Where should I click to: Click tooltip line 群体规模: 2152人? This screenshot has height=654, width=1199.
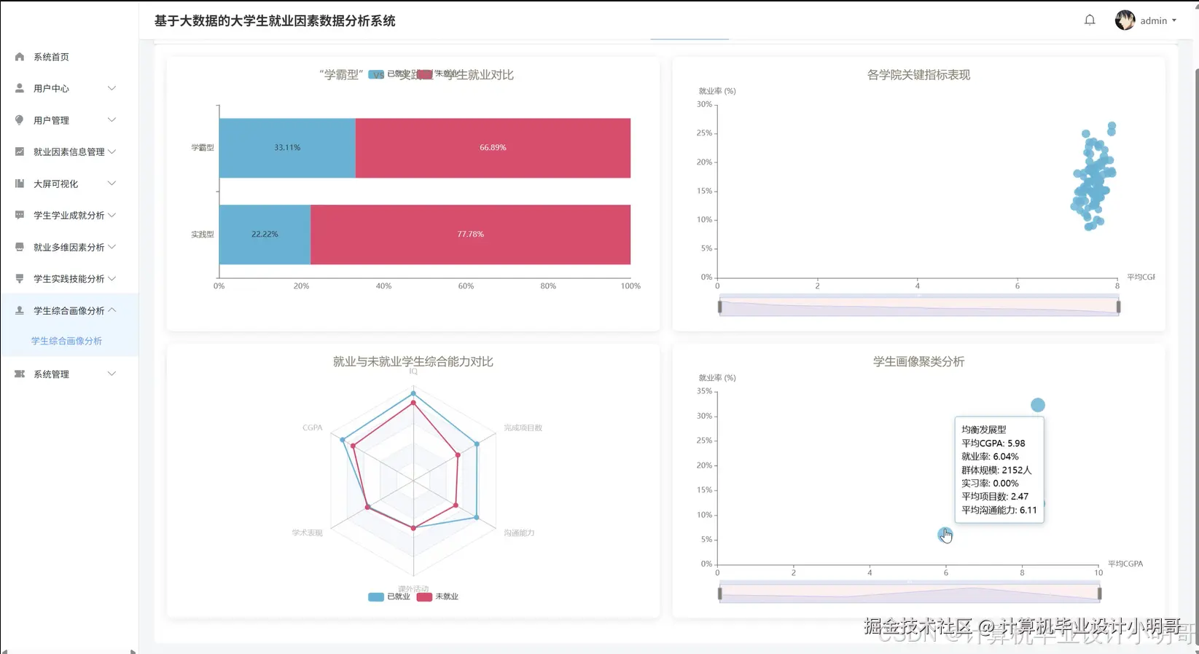996,470
